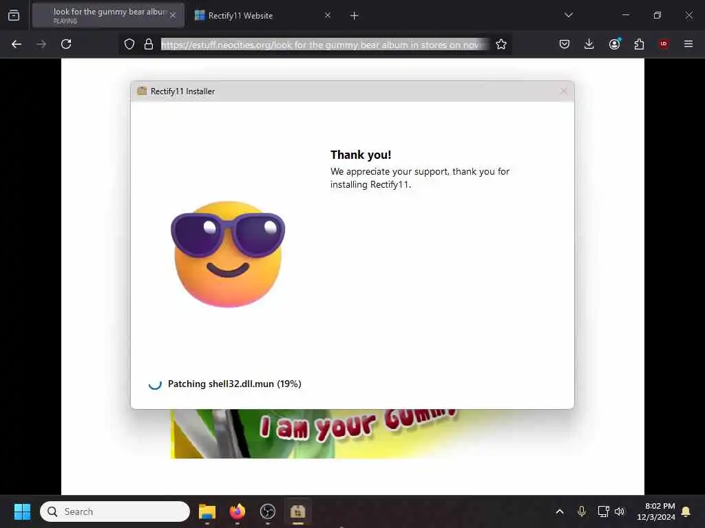This screenshot has height=528, width=705.
Task: Reload the current page
Action: pyautogui.click(x=66, y=44)
